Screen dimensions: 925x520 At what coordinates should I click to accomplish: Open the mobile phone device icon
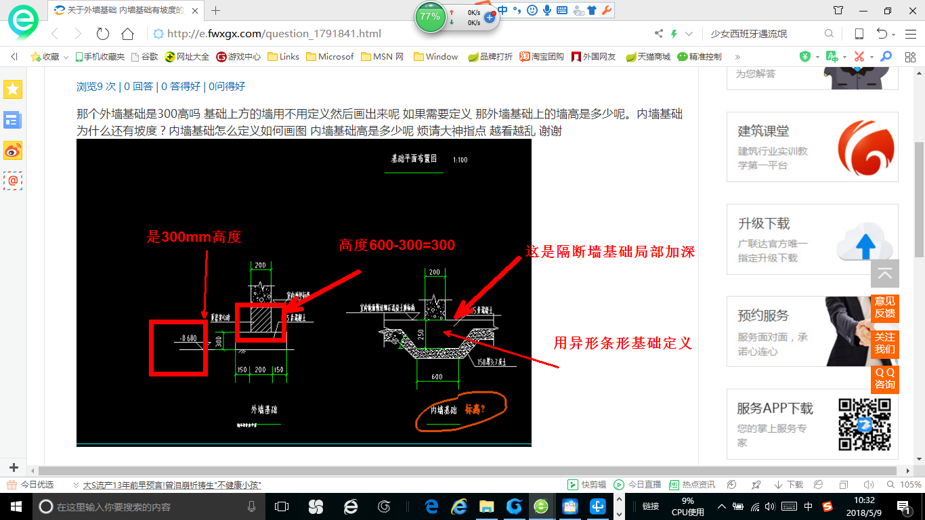tap(859, 34)
